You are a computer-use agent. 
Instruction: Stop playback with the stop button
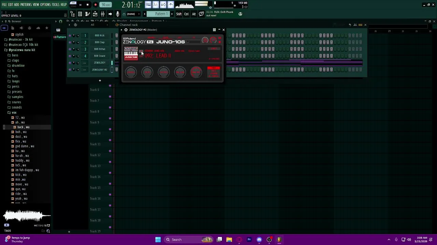(x=87, y=5)
